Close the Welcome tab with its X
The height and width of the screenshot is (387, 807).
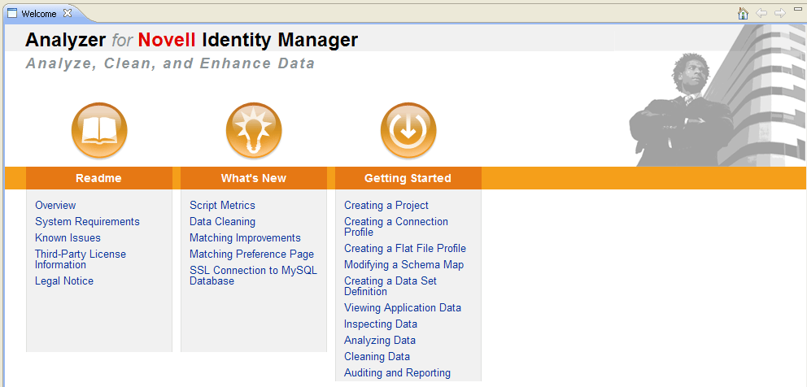point(68,13)
